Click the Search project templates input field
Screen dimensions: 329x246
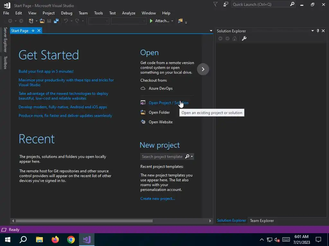point(162,156)
